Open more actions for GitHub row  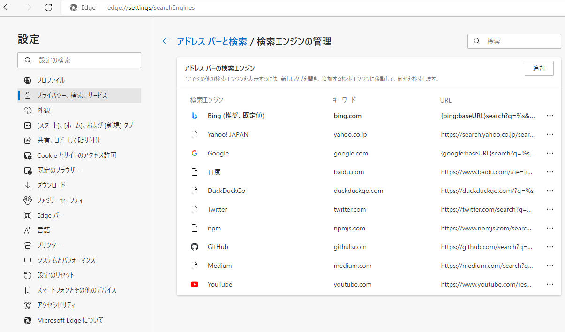pos(550,247)
